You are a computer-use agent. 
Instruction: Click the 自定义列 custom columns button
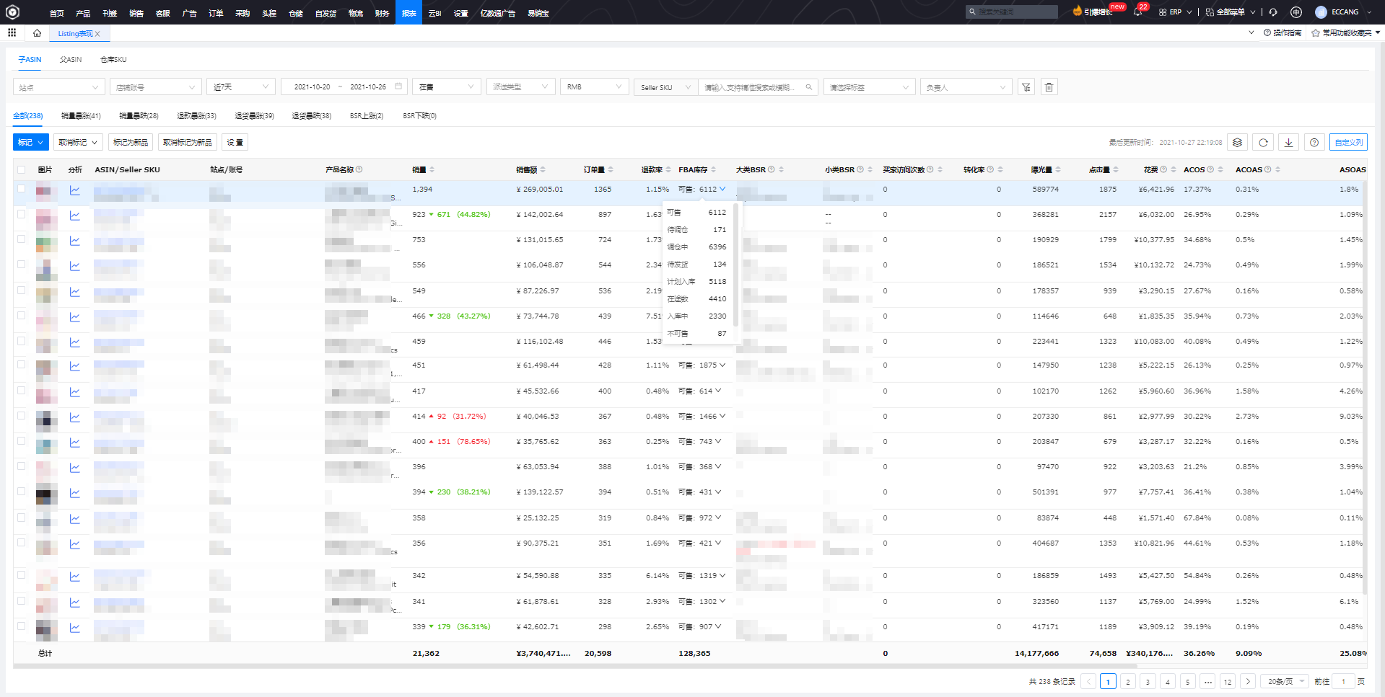[x=1348, y=143]
